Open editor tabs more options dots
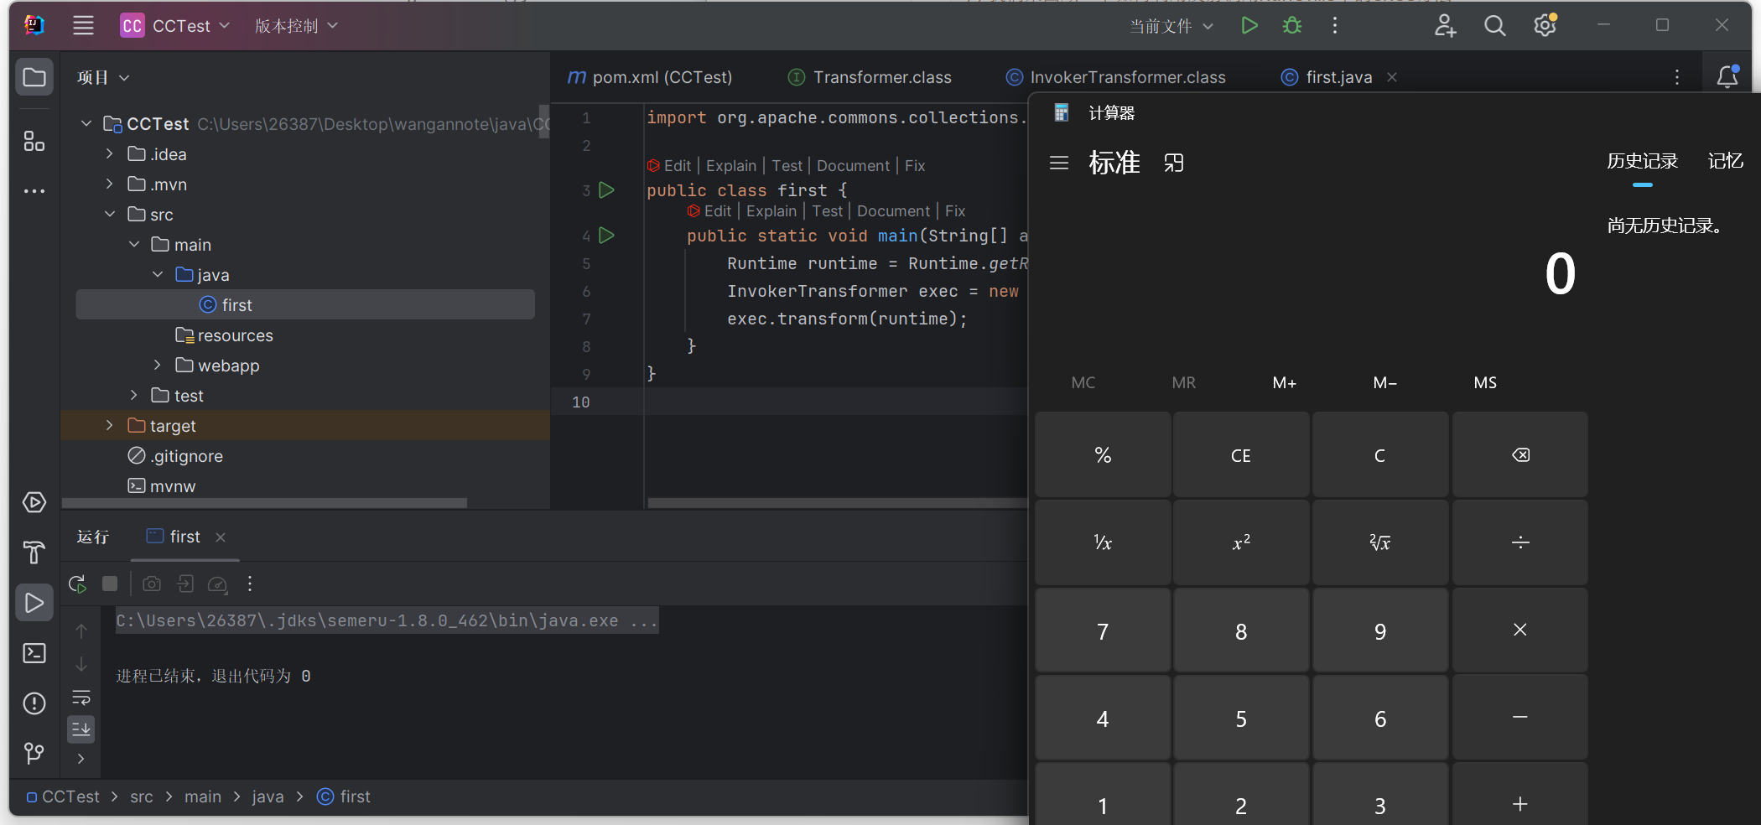The image size is (1761, 825). point(1677,77)
